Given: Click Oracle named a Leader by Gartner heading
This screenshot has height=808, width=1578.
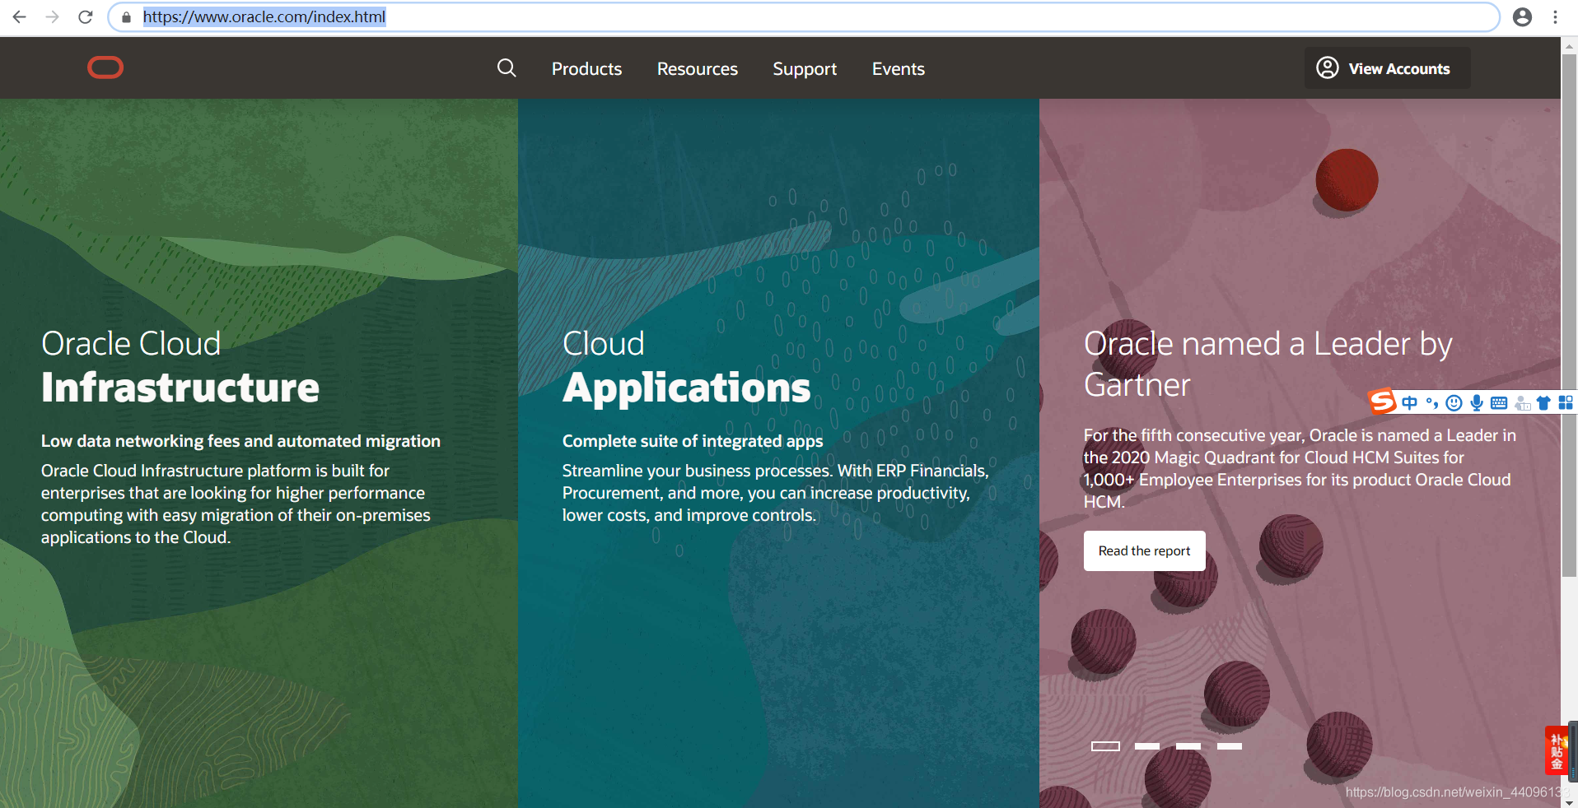Looking at the screenshot, I should click(1268, 364).
